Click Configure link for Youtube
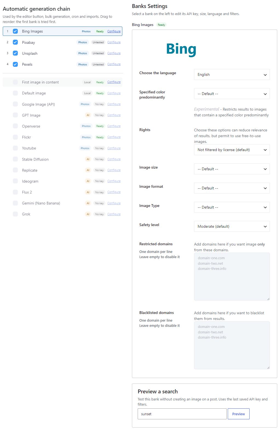 pyautogui.click(x=114, y=148)
